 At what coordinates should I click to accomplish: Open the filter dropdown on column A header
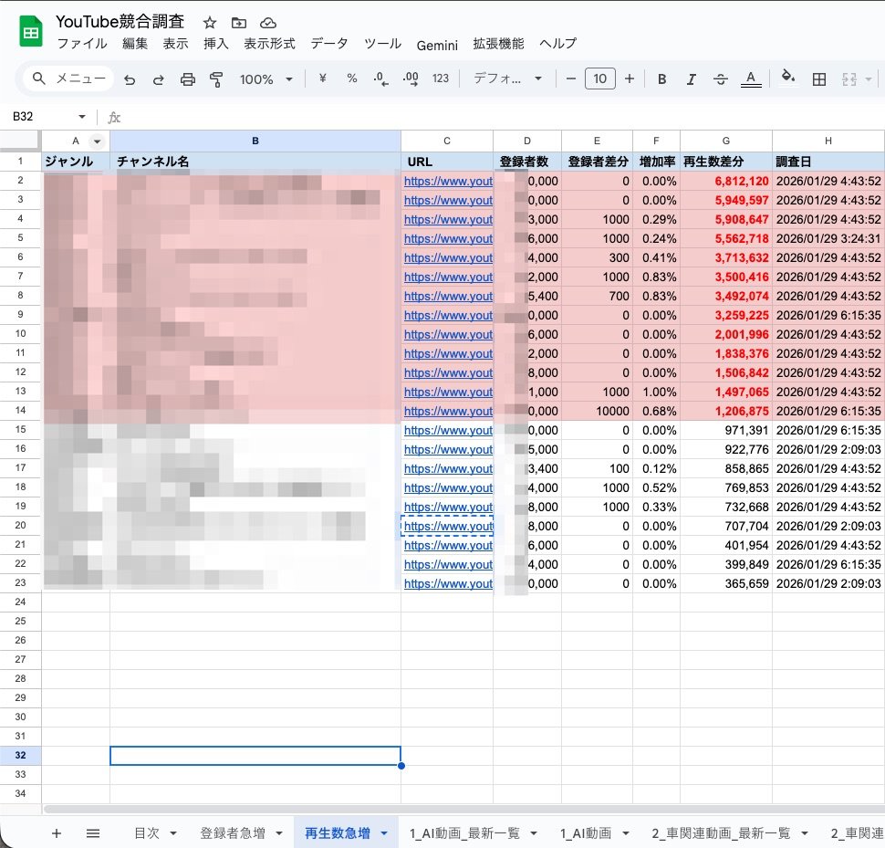click(97, 141)
